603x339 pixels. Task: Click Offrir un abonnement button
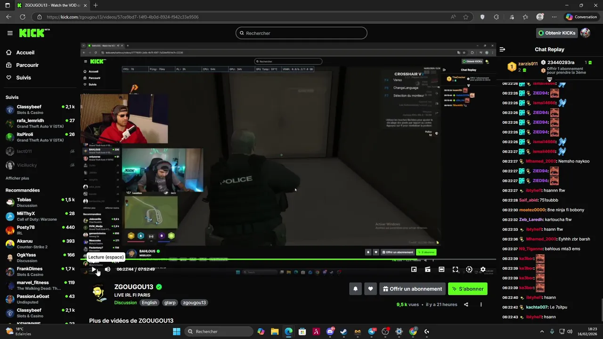[412, 289]
